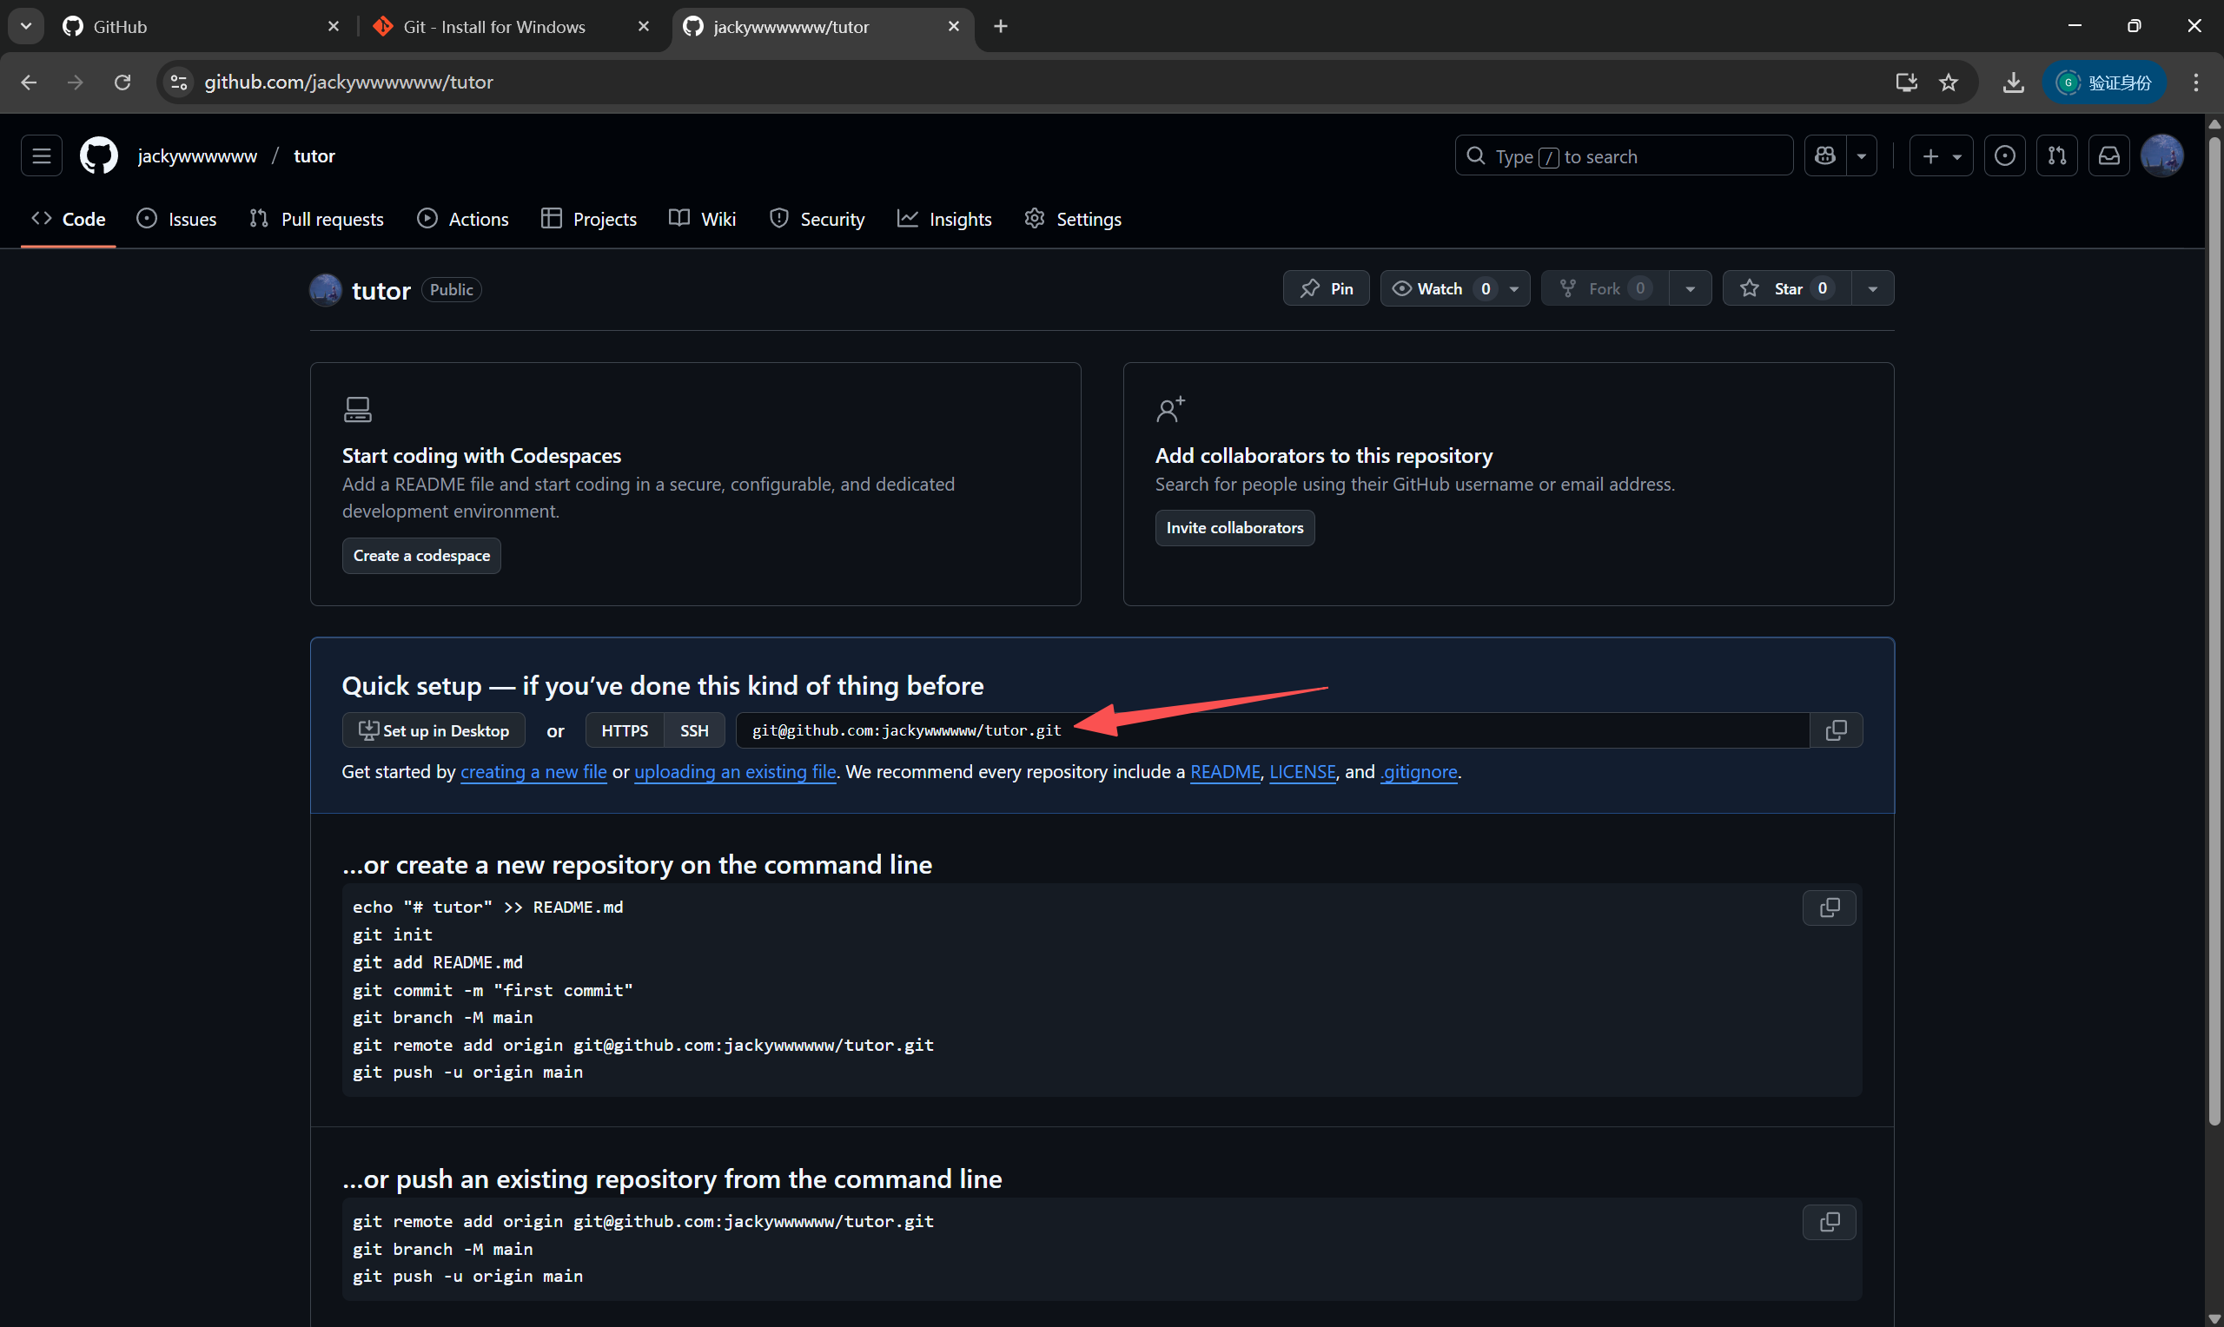
Task: Switch clone URL to HTTPS
Action: click(624, 730)
